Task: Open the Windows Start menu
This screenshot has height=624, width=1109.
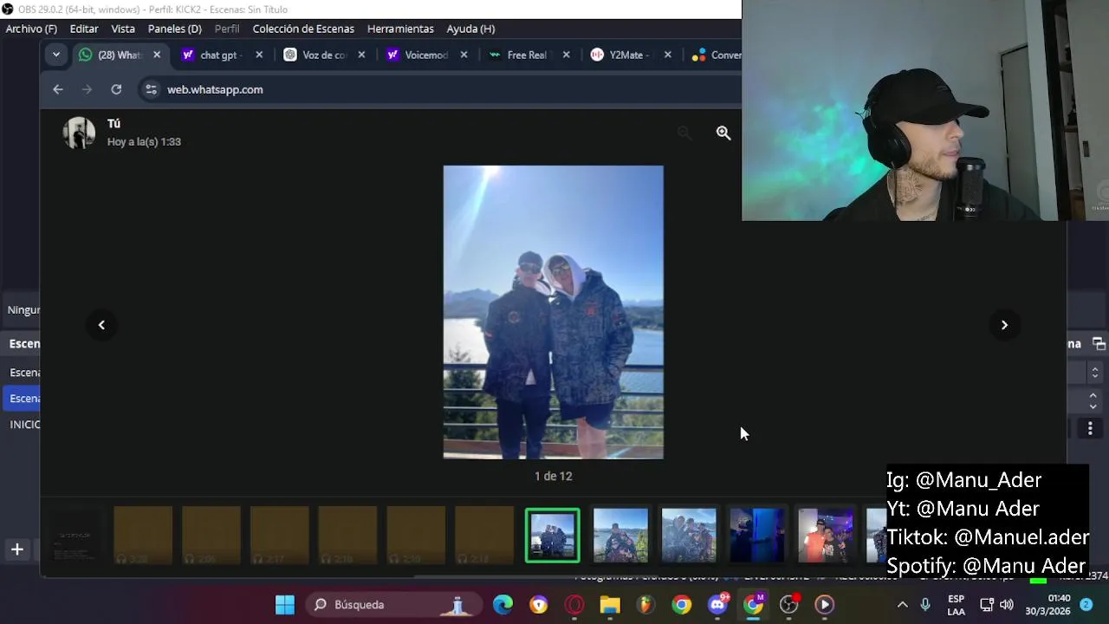Action: pos(285,605)
